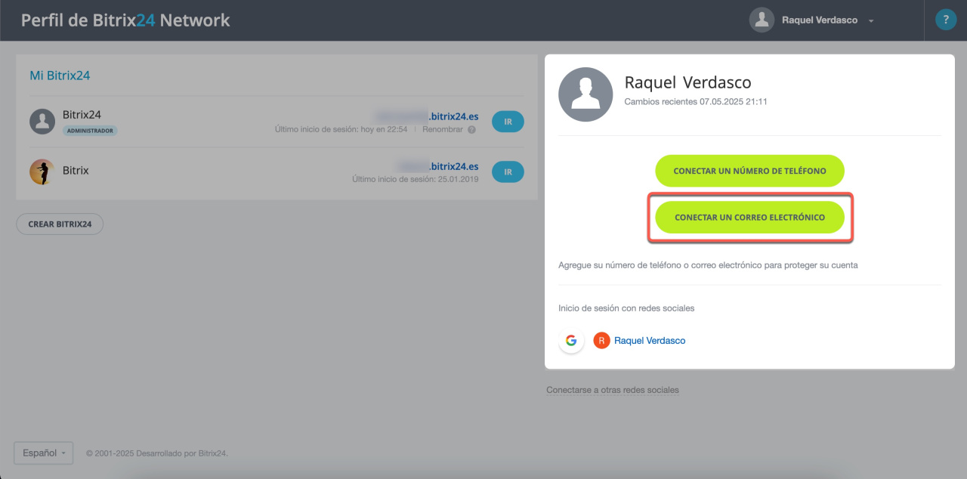This screenshot has height=479, width=967.
Task: Open the Mi Bitrix24 heading
Action: (60, 76)
